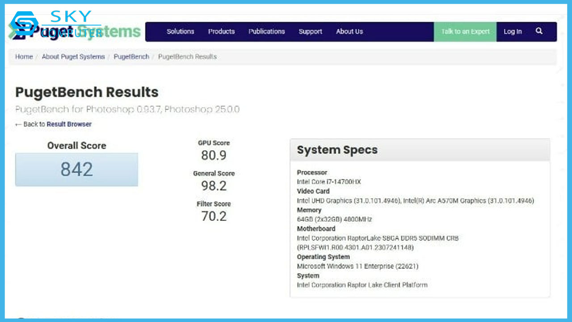Screen dimensions: 572x322
Task: Click the Filter Score label
Action: click(x=214, y=204)
